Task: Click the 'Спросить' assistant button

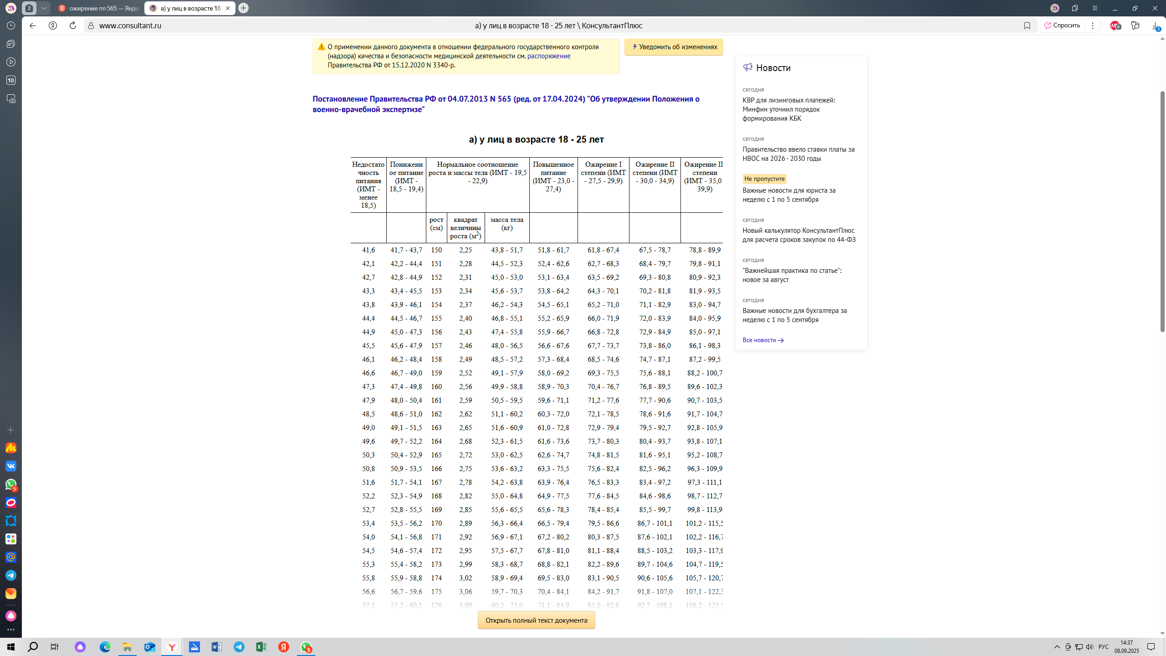Action: tap(1062, 26)
